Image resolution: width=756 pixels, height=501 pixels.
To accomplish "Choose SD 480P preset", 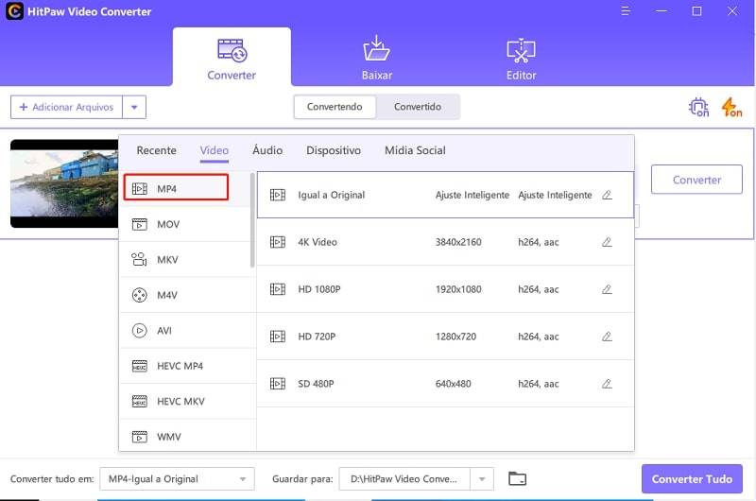I will point(445,384).
